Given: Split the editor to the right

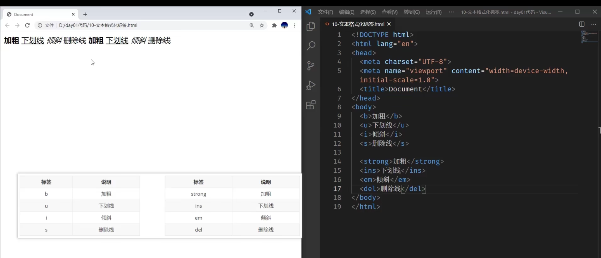Looking at the screenshot, I should point(582,24).
